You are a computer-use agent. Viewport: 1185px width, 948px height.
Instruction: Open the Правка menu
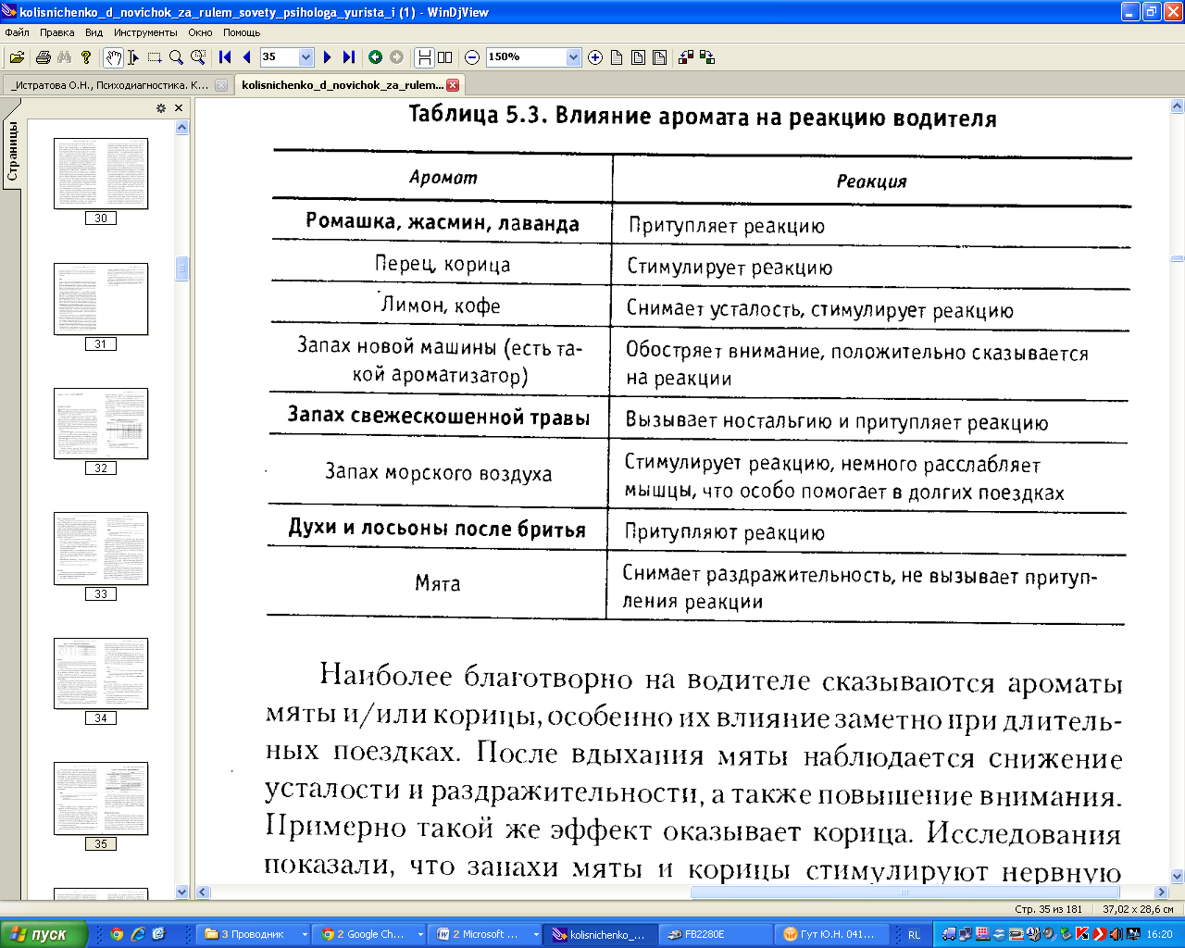[x=56, y=32]
